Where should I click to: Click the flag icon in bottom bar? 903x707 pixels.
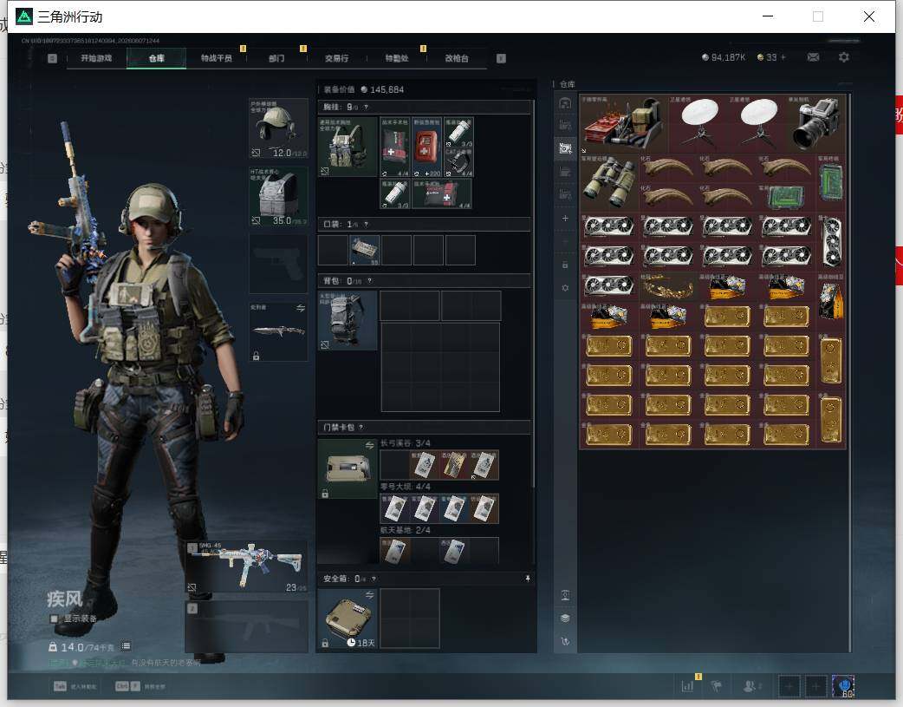point(717,686)
